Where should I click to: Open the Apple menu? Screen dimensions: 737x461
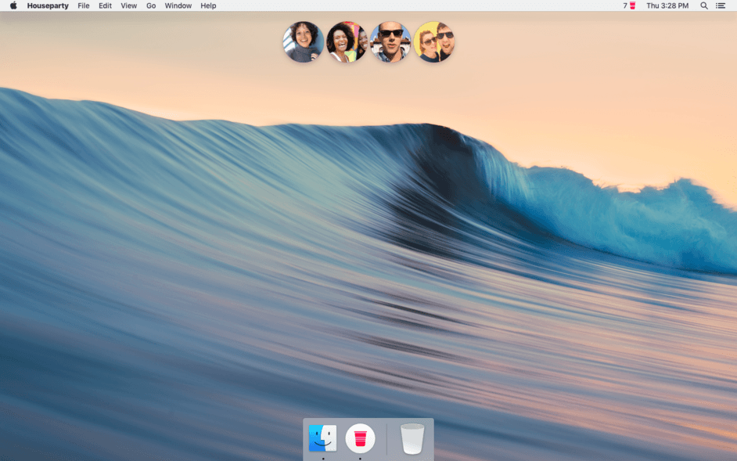[x=13, y=5]
